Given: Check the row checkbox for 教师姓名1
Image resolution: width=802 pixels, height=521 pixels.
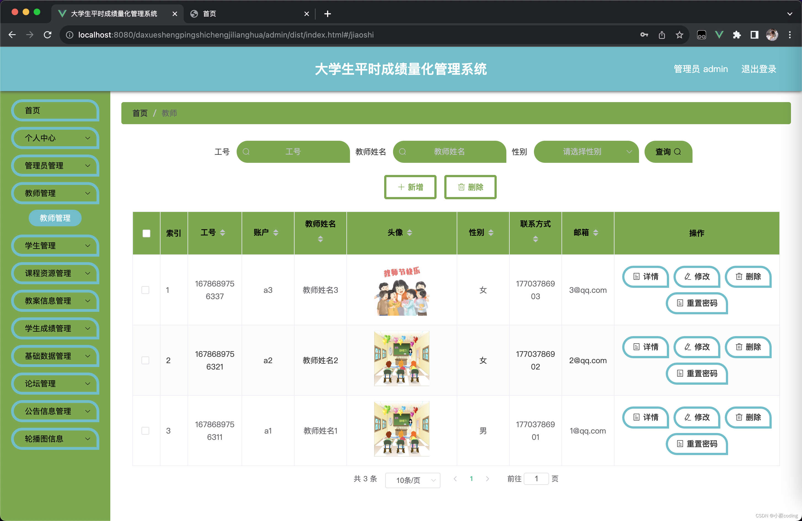Looking at the screenshot, I should [145, 431].
